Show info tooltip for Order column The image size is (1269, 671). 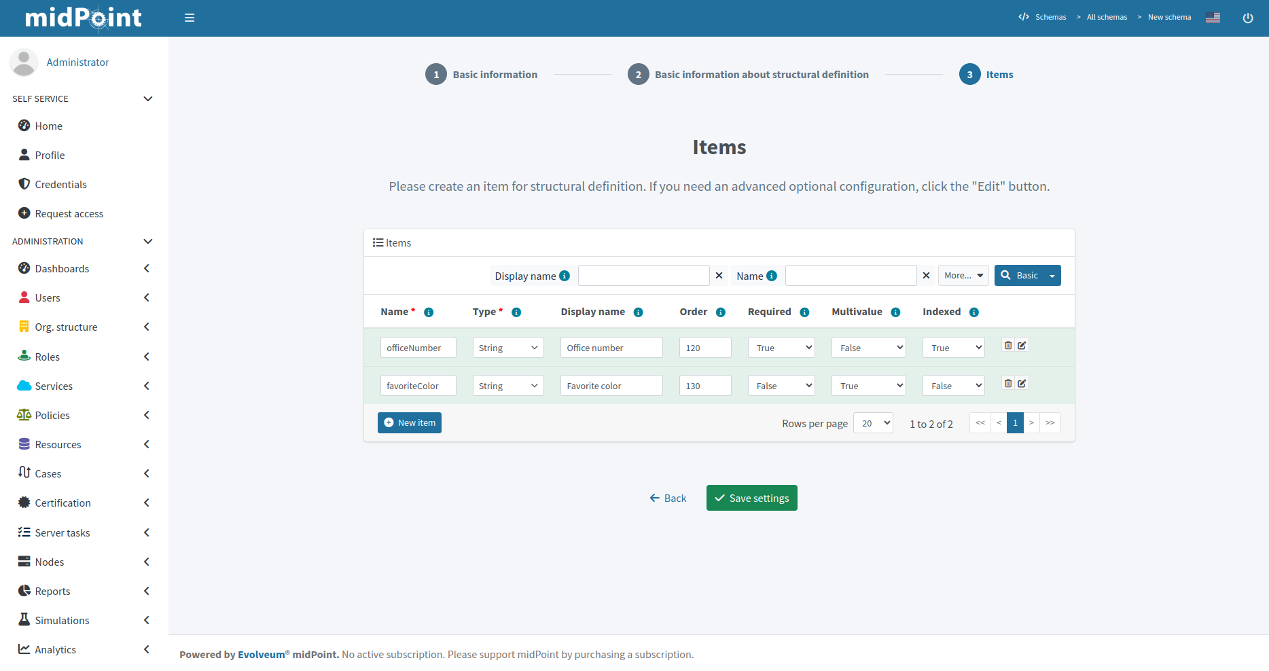(720, 312)
